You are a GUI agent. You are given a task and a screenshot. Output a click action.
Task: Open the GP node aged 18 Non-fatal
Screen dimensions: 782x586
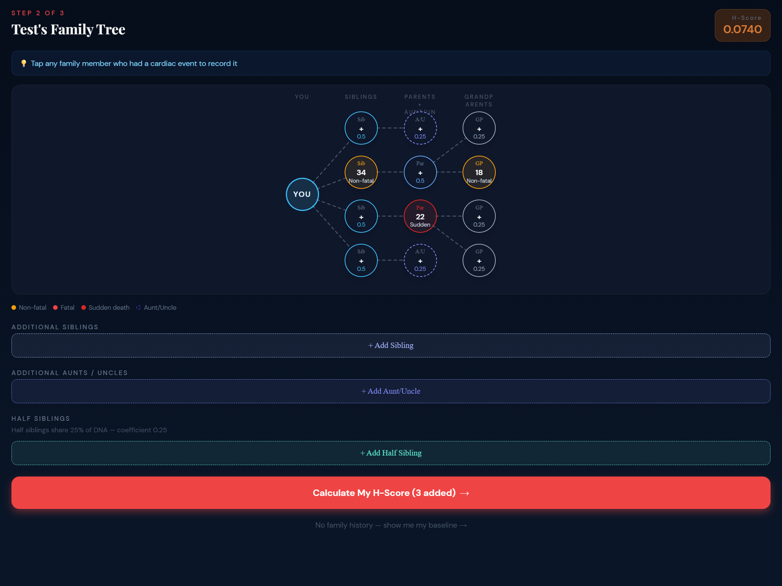point(479,172)
